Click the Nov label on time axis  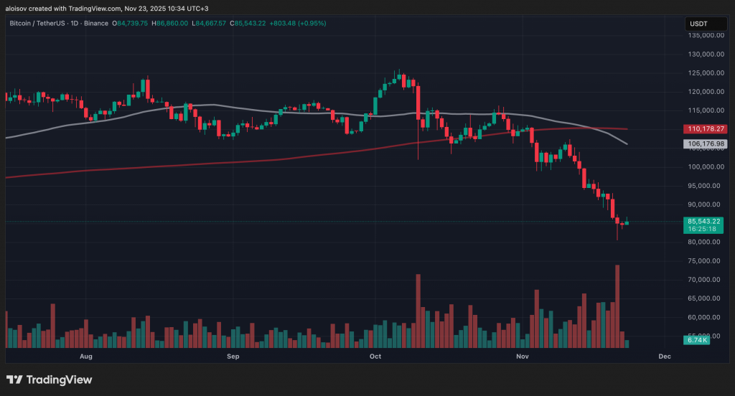tap(523, 356)
